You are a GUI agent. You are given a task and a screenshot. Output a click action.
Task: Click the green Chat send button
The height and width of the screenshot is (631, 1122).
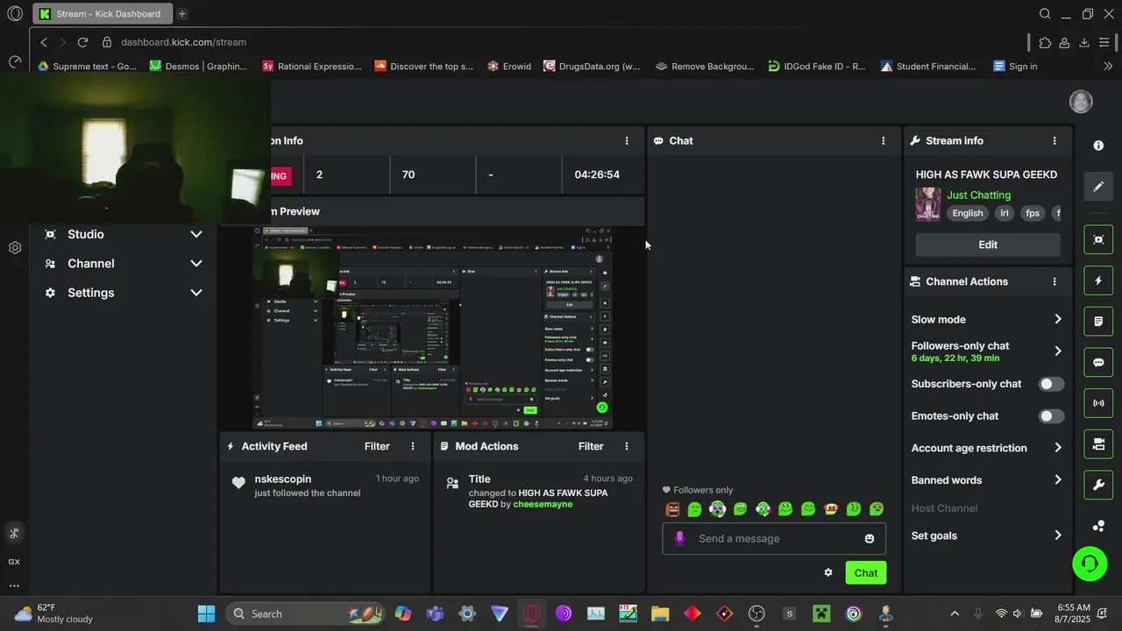click(x=866, y=573)
